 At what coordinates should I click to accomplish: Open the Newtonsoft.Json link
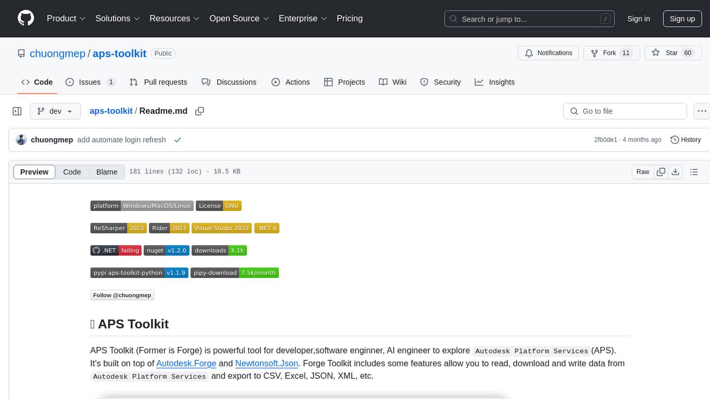click(x=267, y=363)
